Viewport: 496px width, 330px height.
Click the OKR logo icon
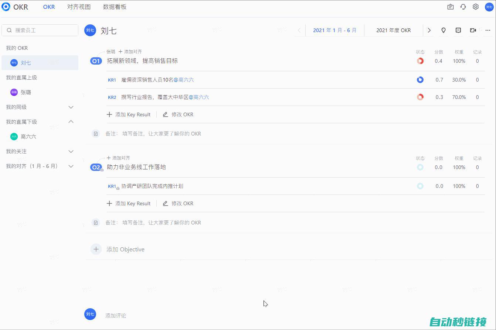[x=6, y=7]
